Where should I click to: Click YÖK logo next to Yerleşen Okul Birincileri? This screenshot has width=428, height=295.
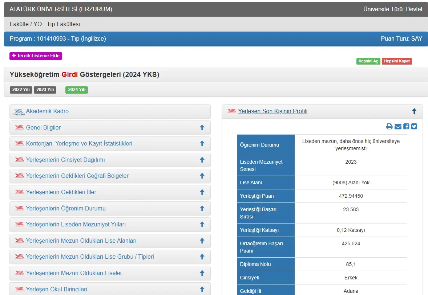click(19, 289)
